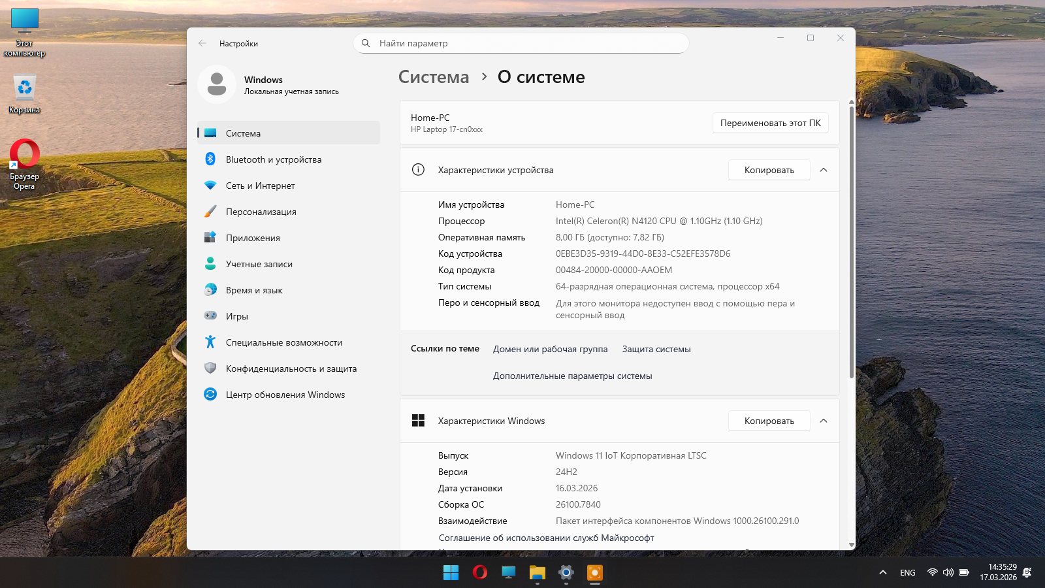
Task: Click the Специальные возможности accessibility icon
Action: click(210, 342)
